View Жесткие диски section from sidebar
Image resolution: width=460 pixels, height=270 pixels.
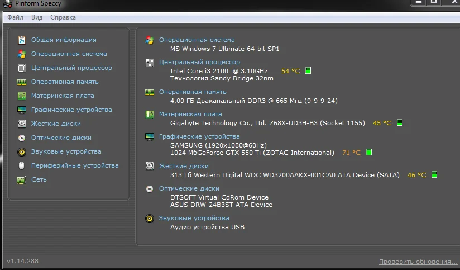[56, 124]
